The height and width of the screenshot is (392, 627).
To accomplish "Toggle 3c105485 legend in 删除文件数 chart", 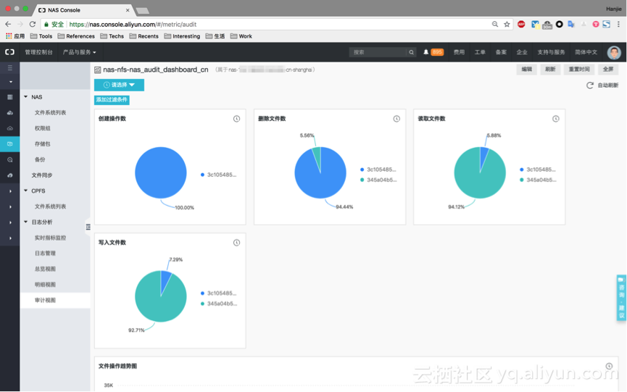I will pos(378,170).
